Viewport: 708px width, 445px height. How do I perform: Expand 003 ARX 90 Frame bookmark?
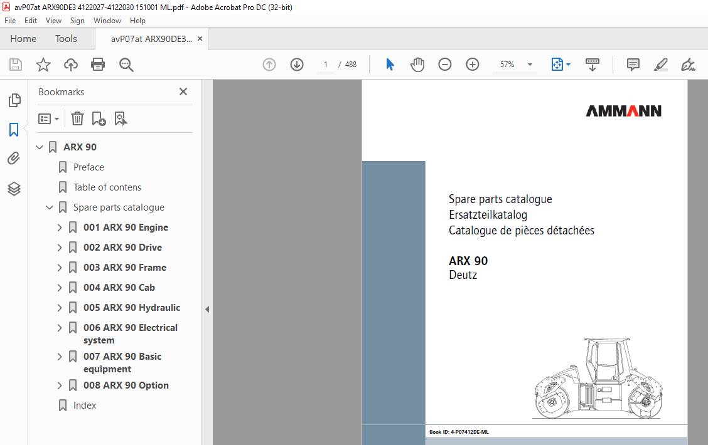(60, 268)
